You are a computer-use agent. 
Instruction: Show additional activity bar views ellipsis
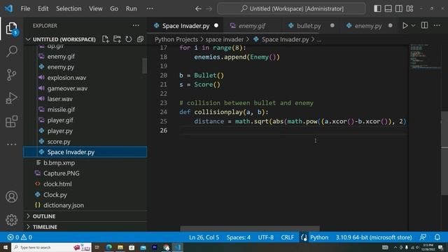point(11,144)
